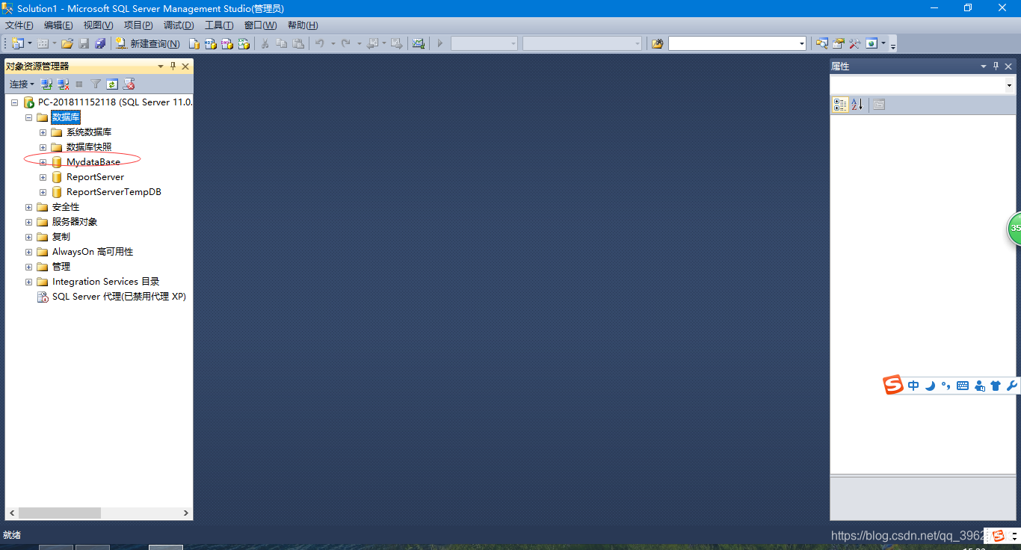1021x550 pixels.
Task: Open the 文件(F) menu
Action: click(x=19, y=25)
